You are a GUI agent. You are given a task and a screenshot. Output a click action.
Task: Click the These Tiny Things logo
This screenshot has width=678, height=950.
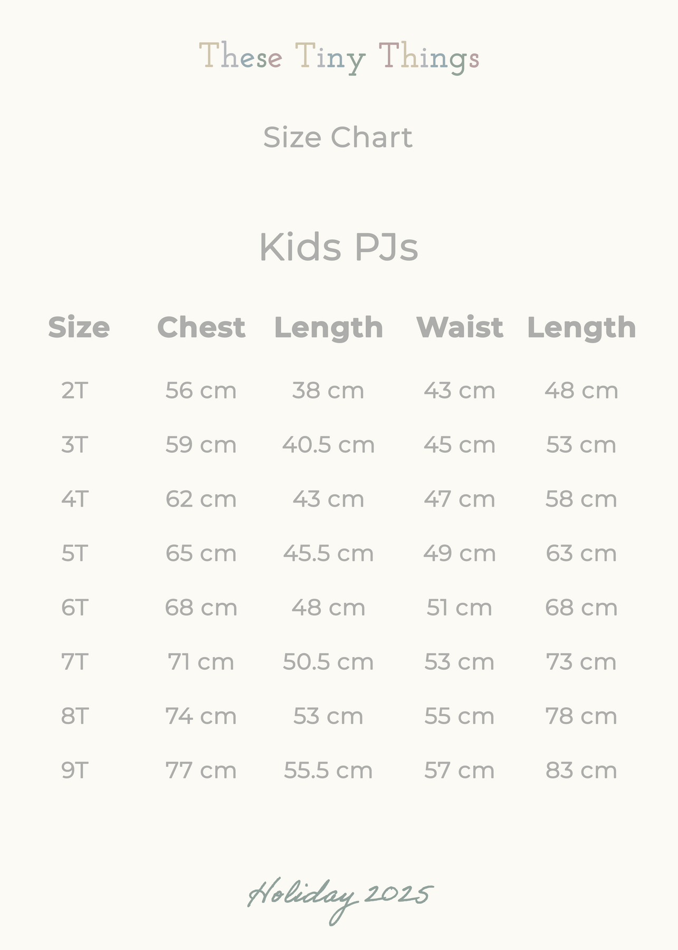[339, 58]
